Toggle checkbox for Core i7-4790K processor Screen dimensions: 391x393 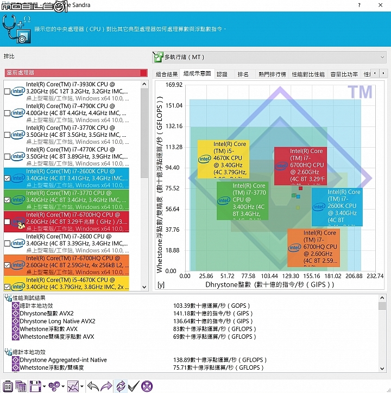click(7, 113)
